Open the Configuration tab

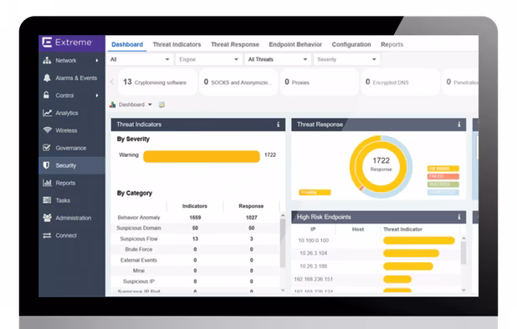351,44
